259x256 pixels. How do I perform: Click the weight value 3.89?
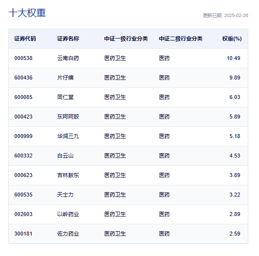pyautogui.click(x=235, y=175)
